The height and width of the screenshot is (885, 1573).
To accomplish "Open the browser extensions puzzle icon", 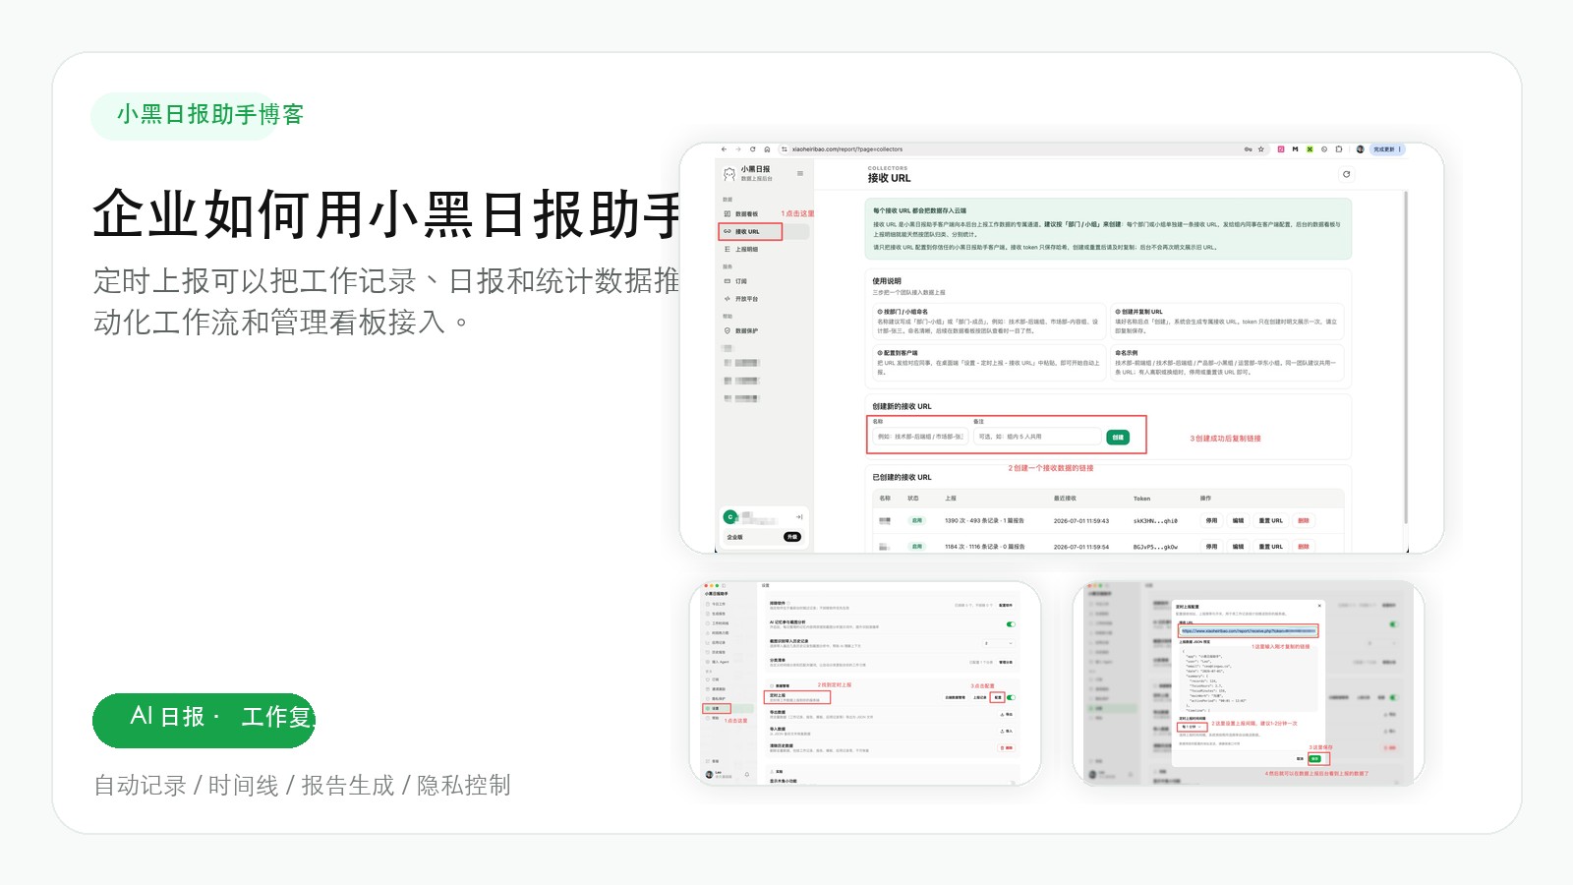I will click(x=1339, y=149).
